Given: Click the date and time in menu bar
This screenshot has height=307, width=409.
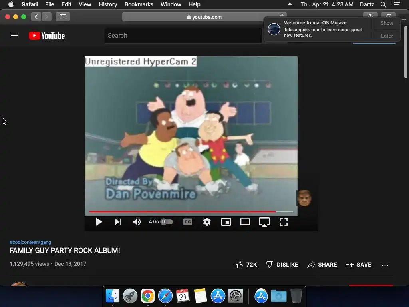Looking at the screenshot, I should coord(327,4).
